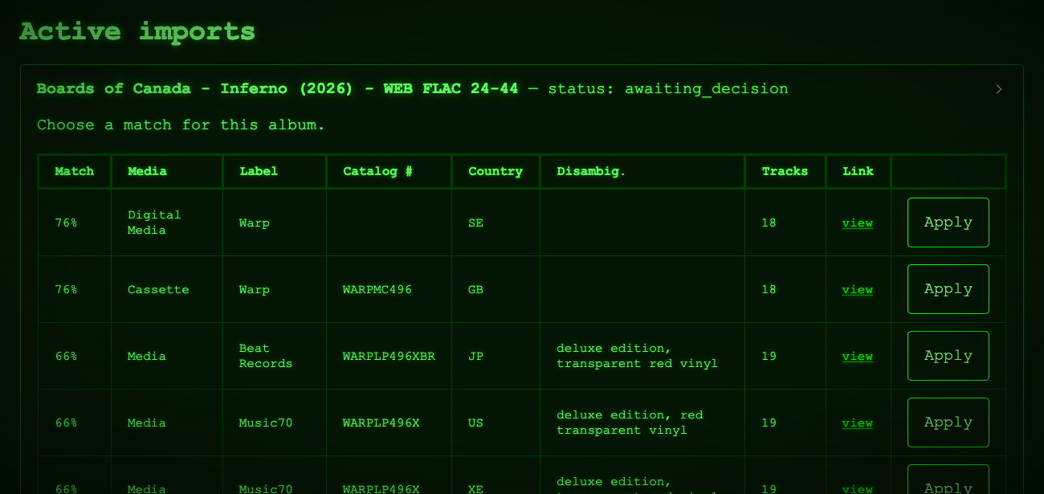Follow the view link for the Music70 US row

[x=858, y=423]
